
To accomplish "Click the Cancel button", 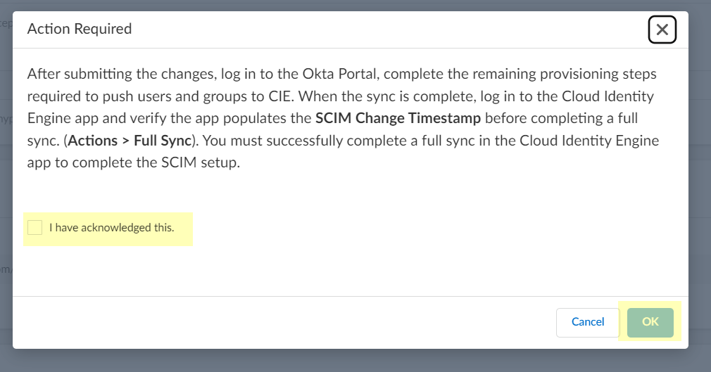I will 587,322.
